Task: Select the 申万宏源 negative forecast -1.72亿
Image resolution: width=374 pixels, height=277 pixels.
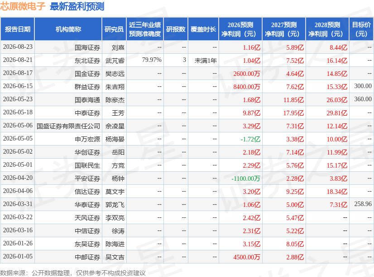Action: [x=250, y=139]
